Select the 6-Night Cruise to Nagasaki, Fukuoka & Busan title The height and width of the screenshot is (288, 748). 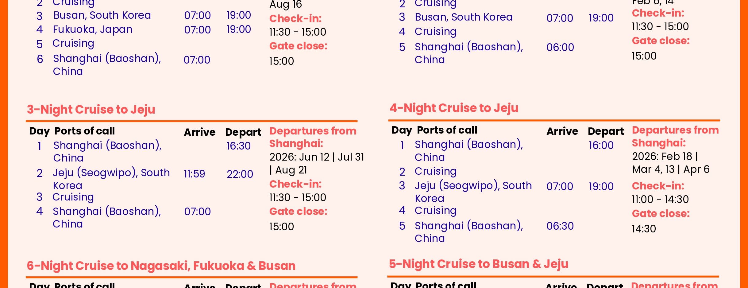tap(161, 266)
